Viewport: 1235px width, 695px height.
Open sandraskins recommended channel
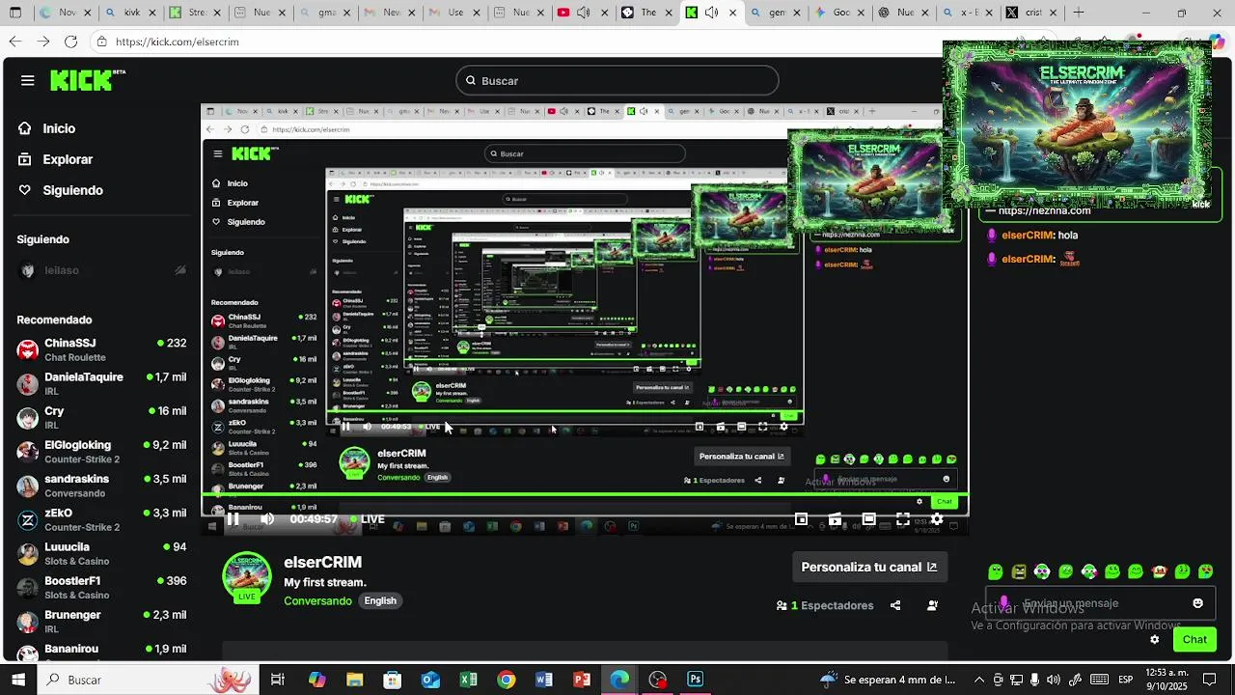coord(101,486)
